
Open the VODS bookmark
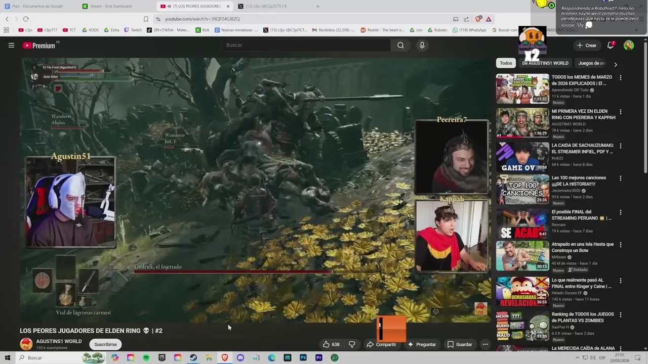point(90,30)
